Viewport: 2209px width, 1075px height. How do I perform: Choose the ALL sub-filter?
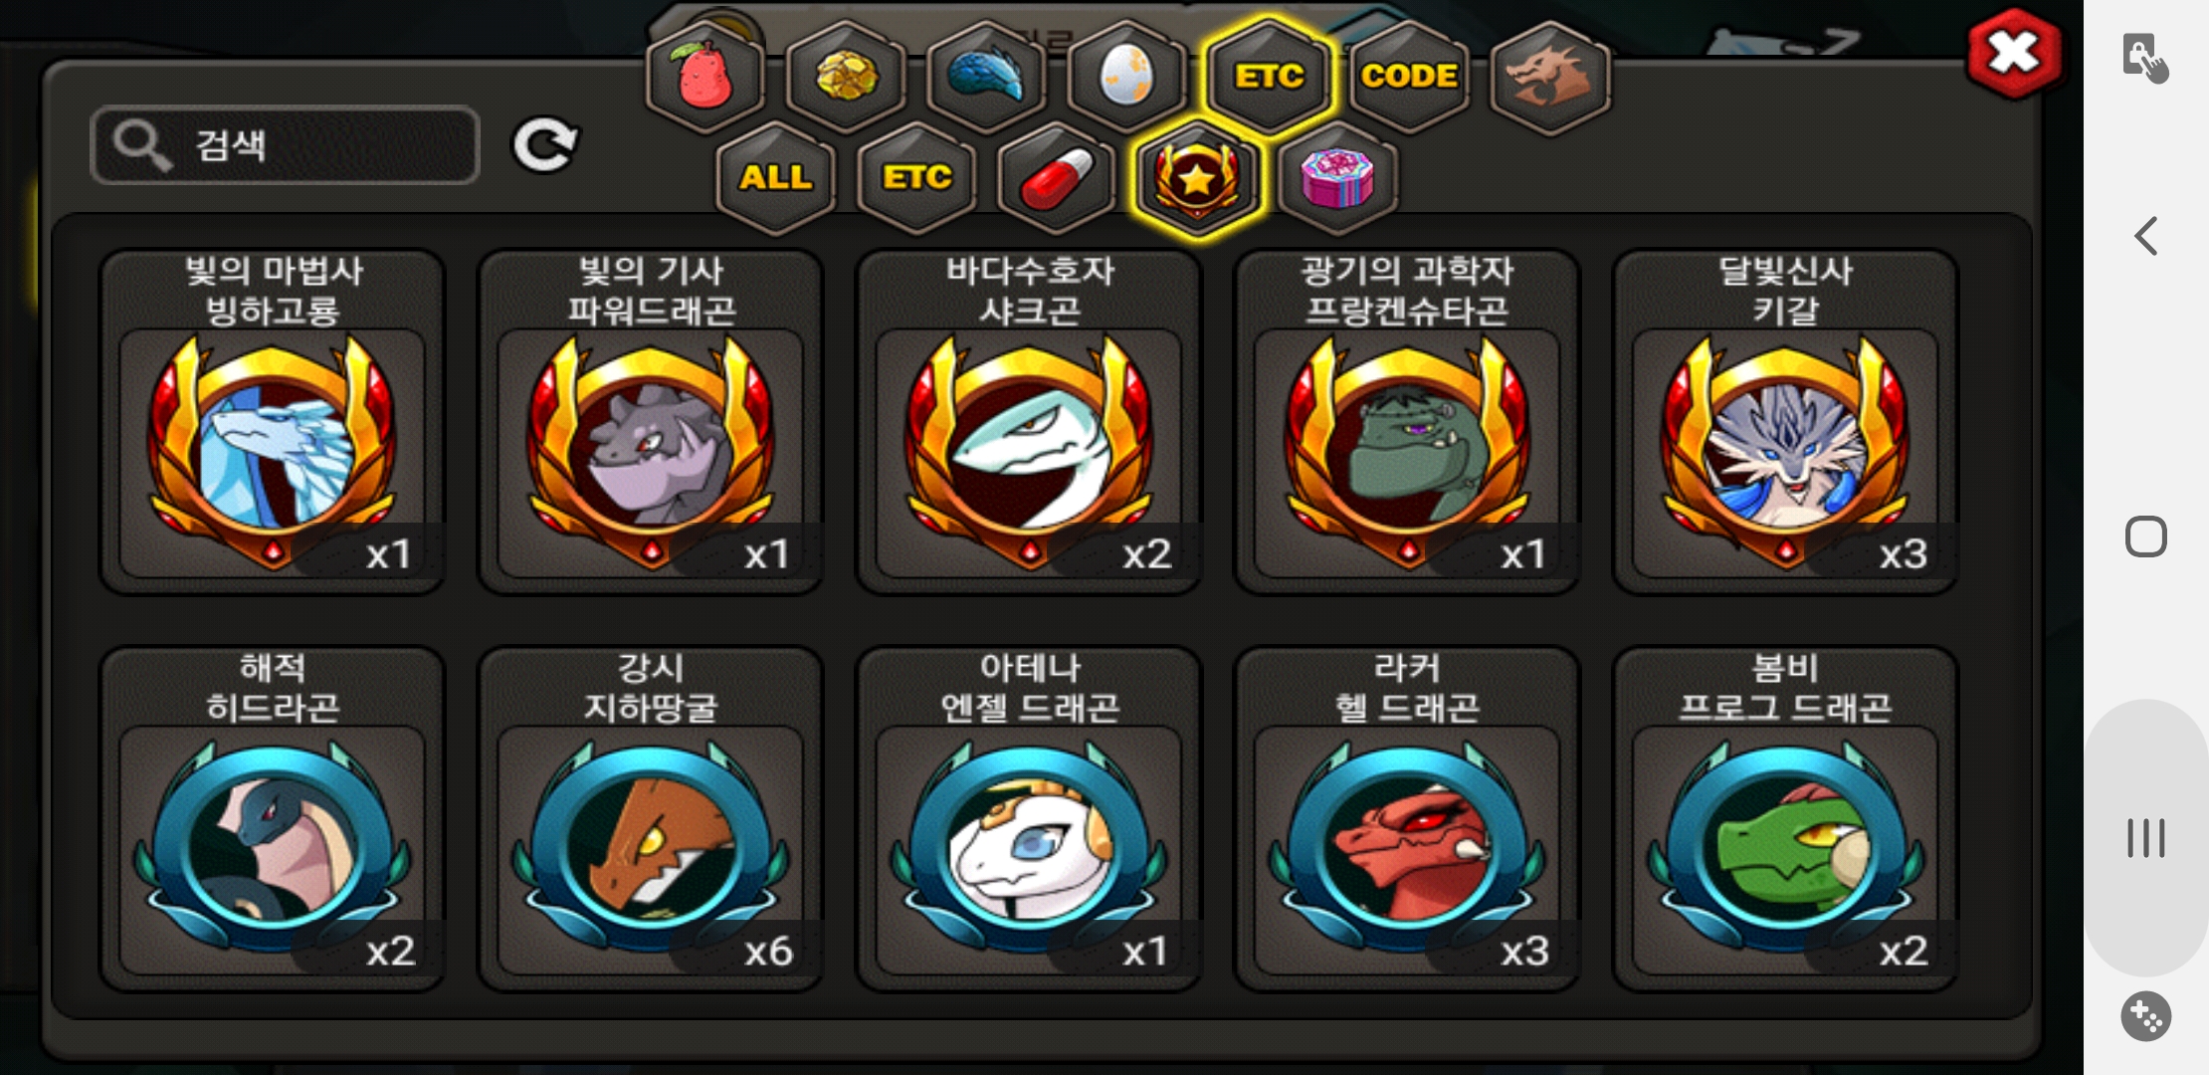775,178
